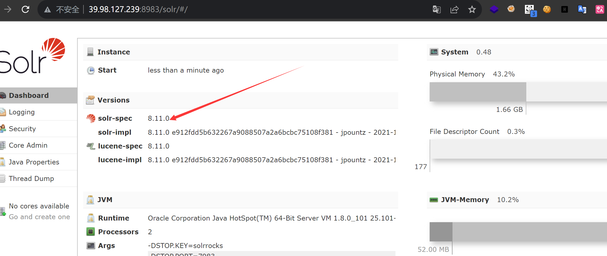607x256 pixels.
Task: Click the pink translation extension icon
Action: (x=600, y=10)
